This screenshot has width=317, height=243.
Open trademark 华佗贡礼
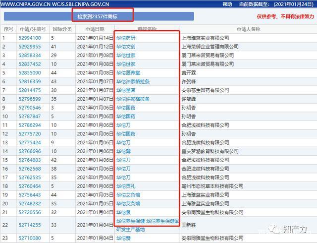click(126, 186)
